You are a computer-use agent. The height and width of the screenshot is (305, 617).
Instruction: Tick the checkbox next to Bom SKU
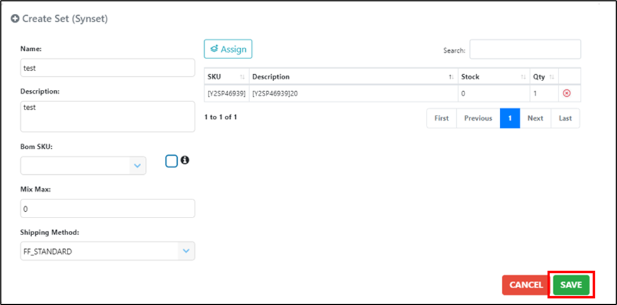pyautogui.click(x=171, y=161)
